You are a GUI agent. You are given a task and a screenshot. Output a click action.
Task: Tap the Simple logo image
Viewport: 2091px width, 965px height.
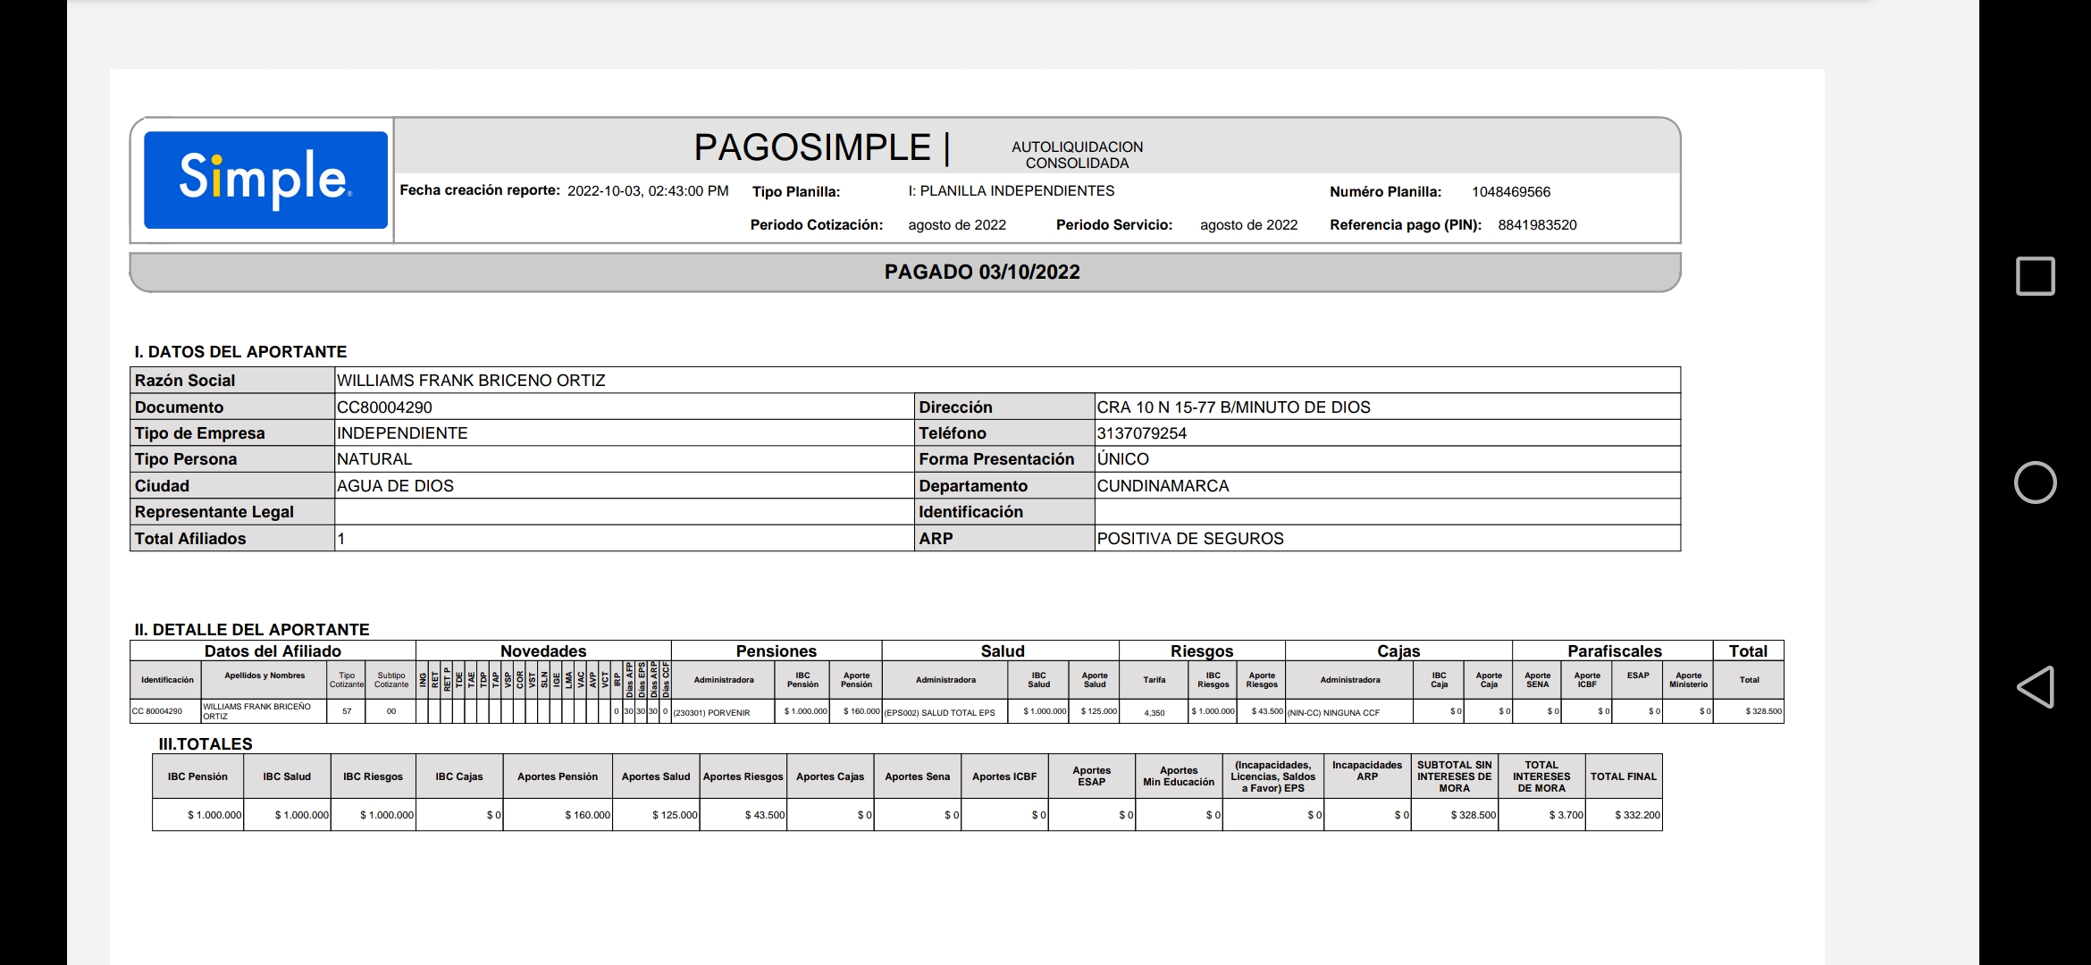click(x=265, y=180)
